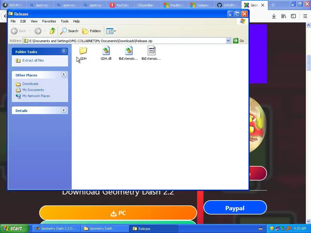
Task: Open the My Network Places link
Action: click(x=36, y=96)
